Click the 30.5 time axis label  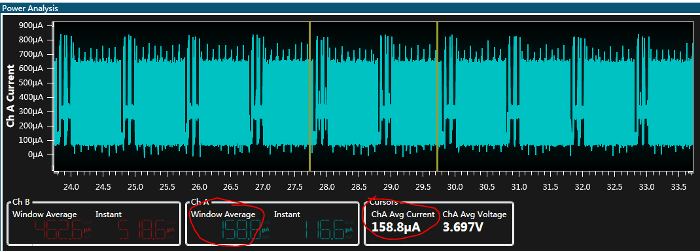[487, 186]
